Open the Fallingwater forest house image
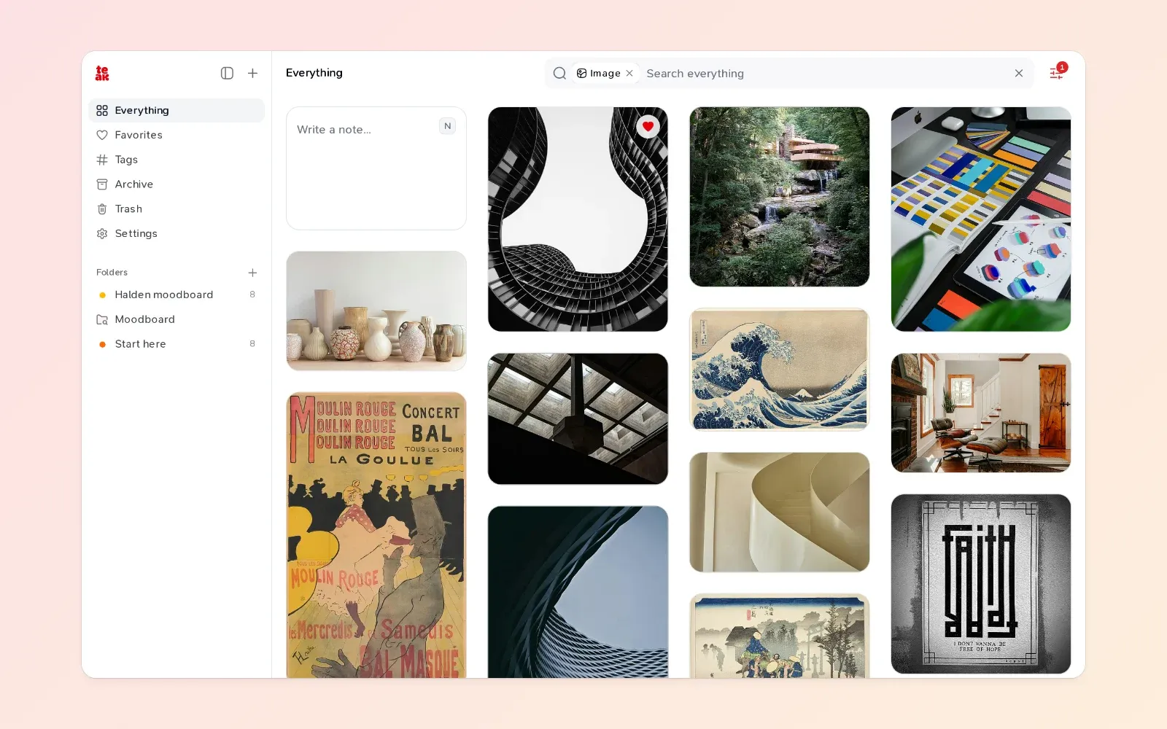Image resolution: width=1167 pixels, height=729 pixels. (x=779, y=197)
